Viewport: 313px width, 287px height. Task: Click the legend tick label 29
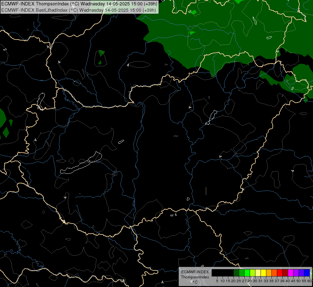(x=250, y=281)
